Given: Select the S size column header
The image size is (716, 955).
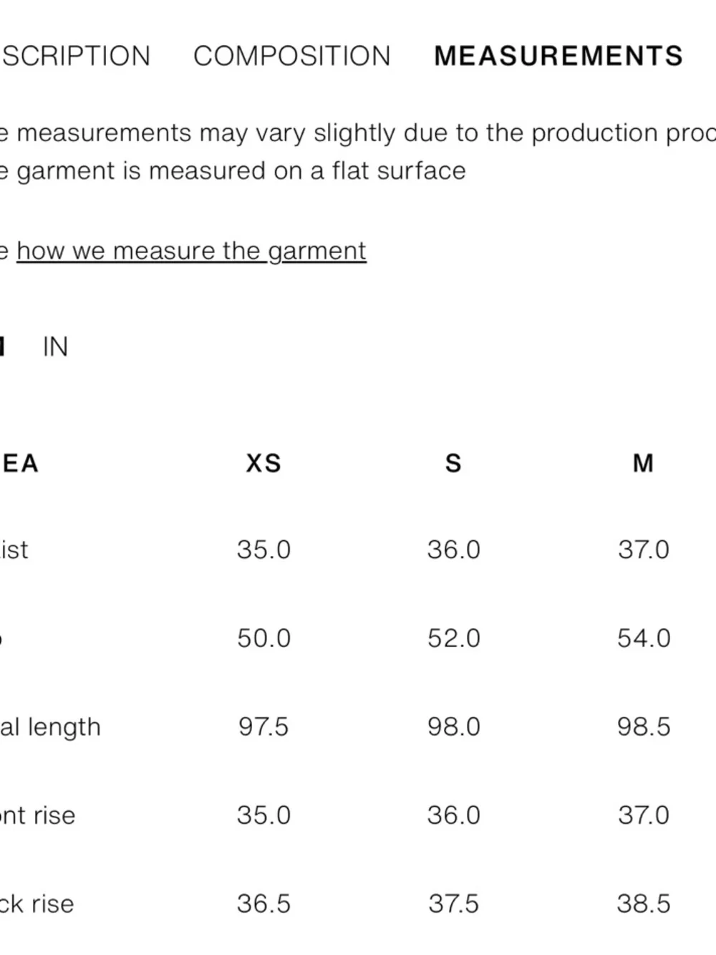Looking at the screenshot, I should pos(453,464).
